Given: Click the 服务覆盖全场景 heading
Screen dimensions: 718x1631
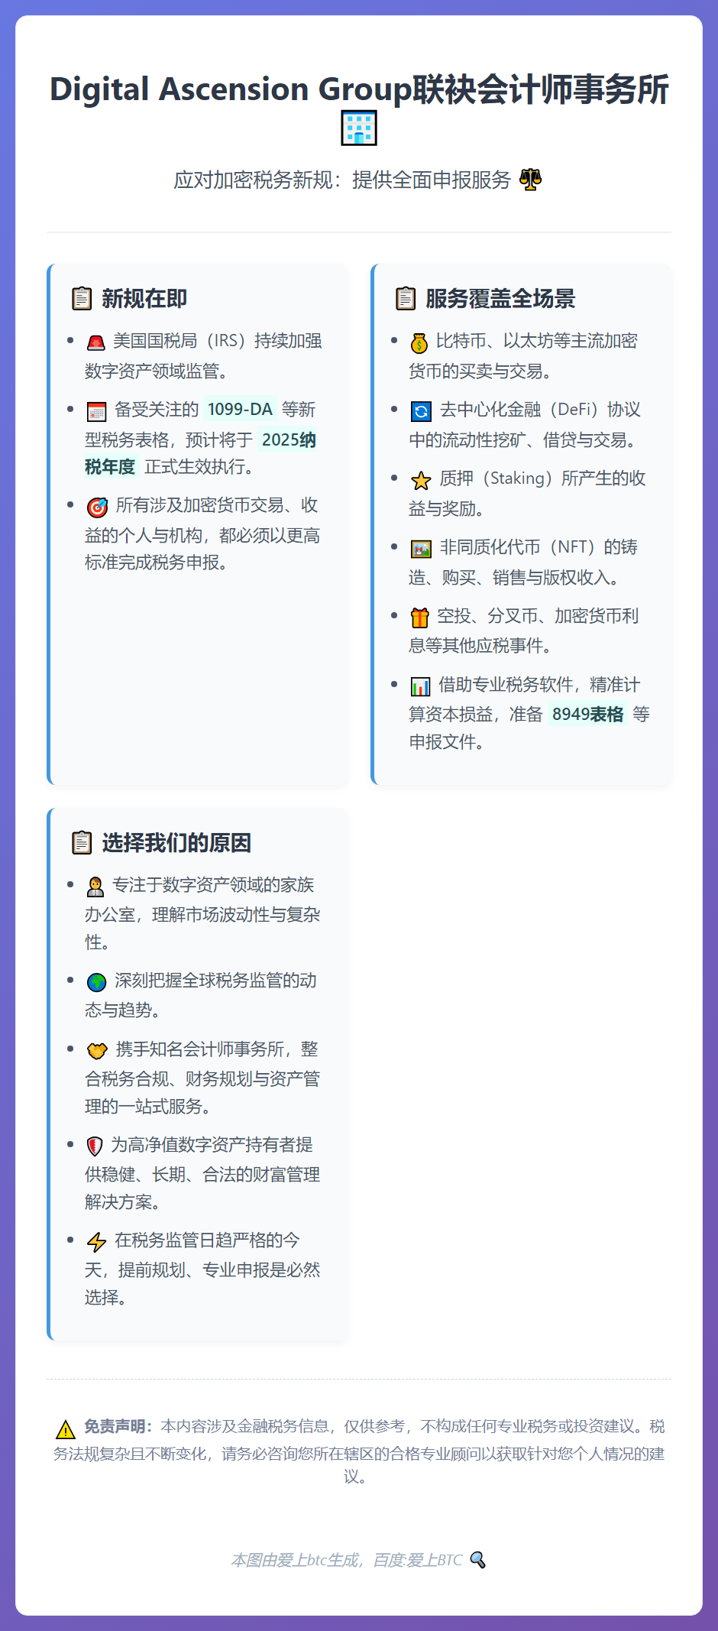Looking at the screenshot, I should 500,299.
